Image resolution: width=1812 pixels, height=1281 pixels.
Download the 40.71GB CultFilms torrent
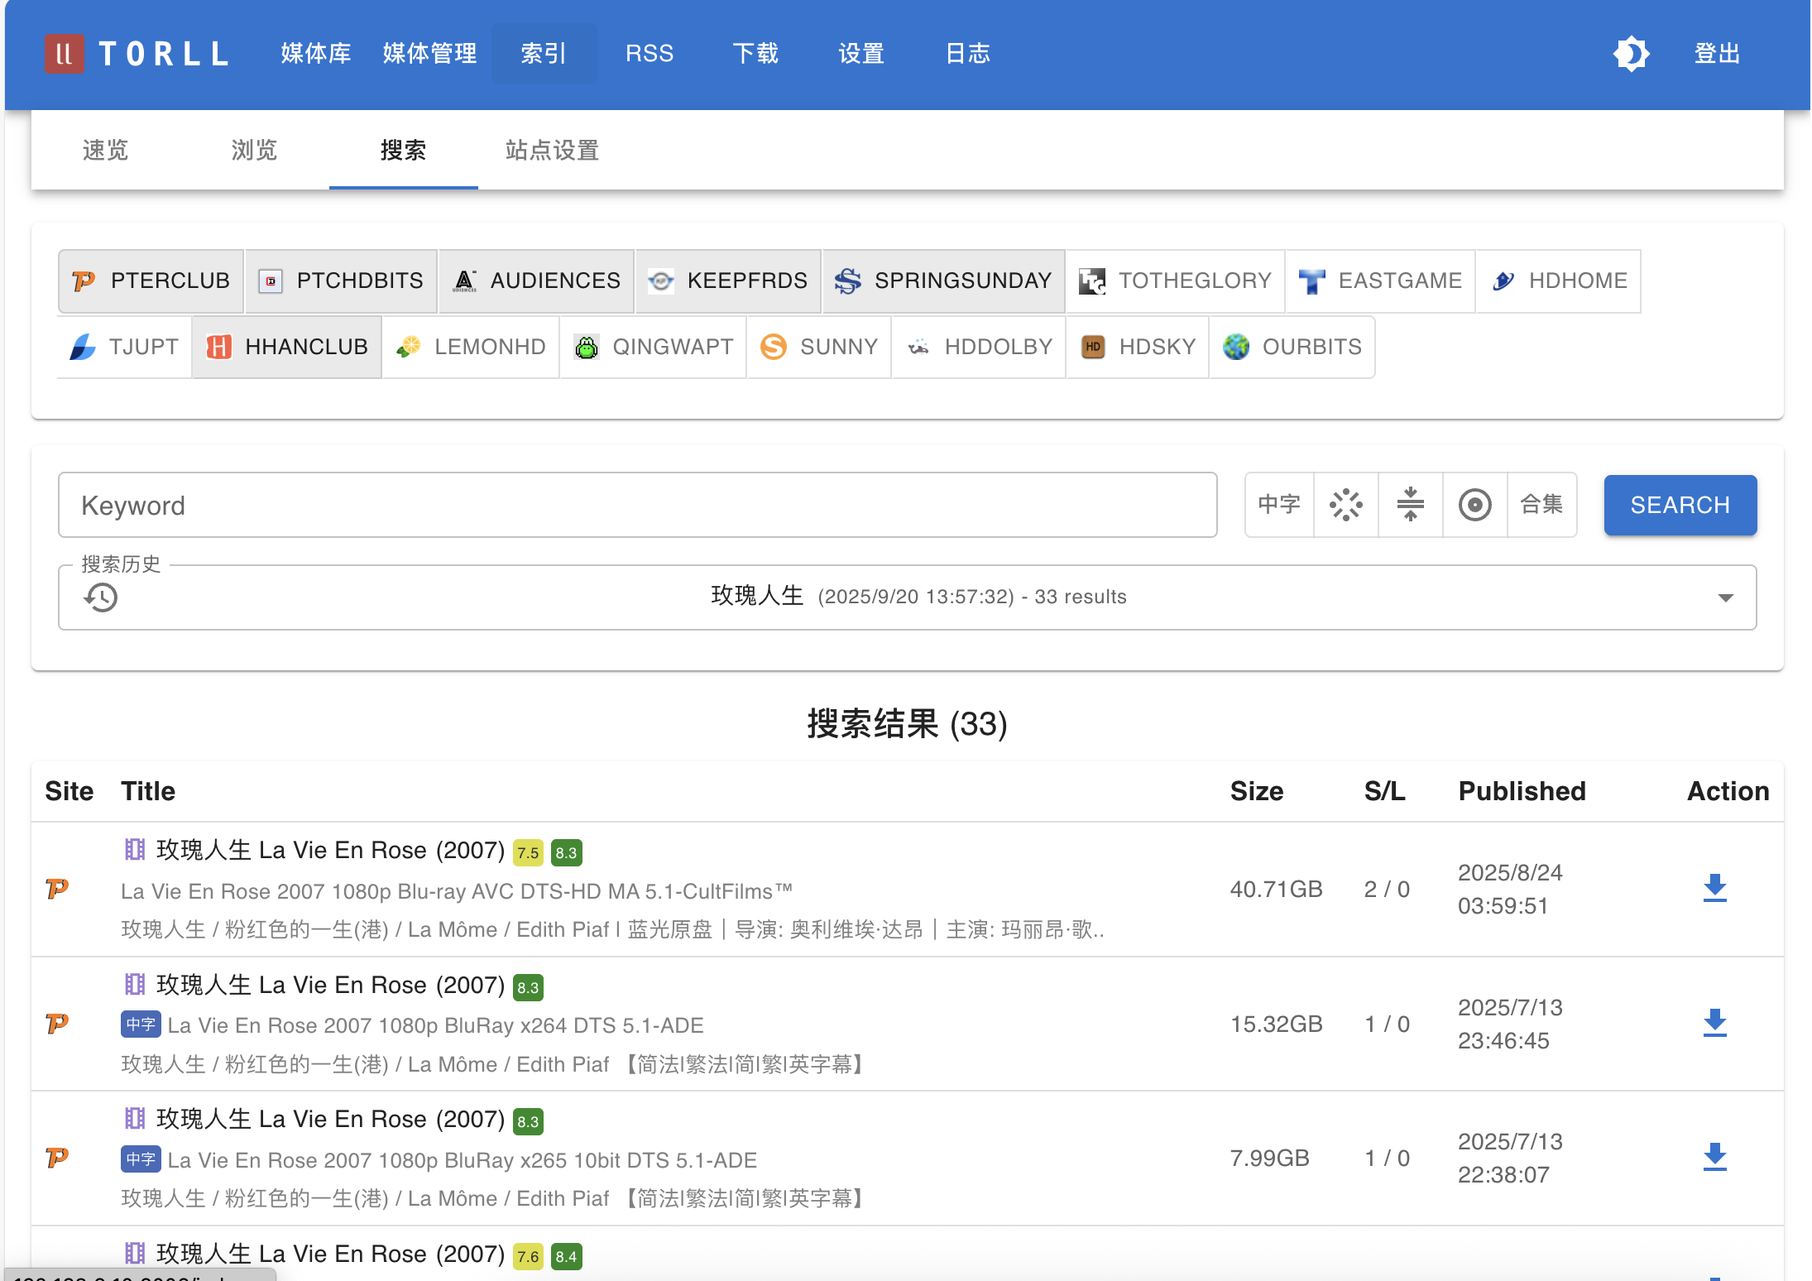tap(1714, 888)
